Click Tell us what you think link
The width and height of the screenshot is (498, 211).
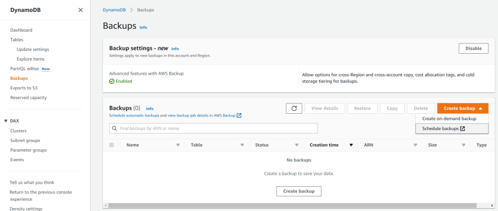pos(32,183)
